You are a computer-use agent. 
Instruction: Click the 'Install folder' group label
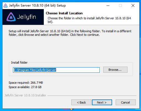tap(19, 63)
